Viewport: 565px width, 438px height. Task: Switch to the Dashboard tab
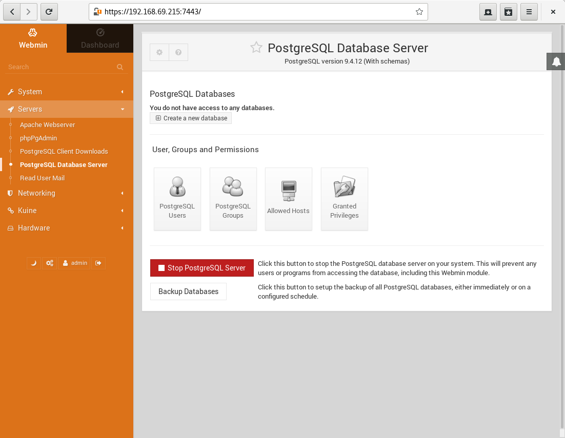(x=100, y=39)
